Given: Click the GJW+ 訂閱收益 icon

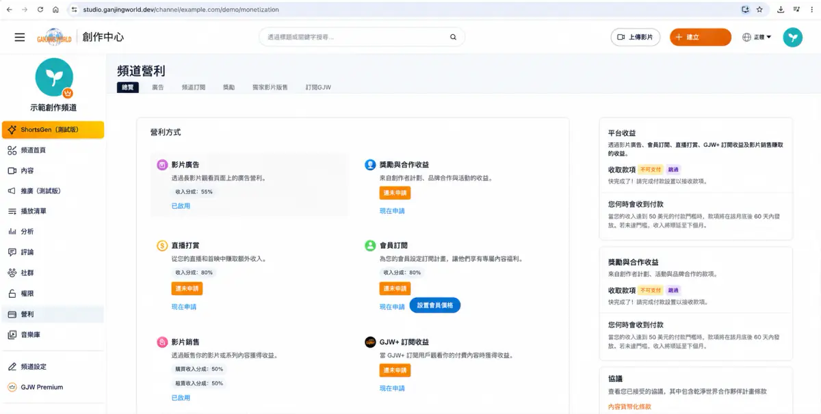Looking at the screenshot, I should pyautogui.click(x=370, y=342).
